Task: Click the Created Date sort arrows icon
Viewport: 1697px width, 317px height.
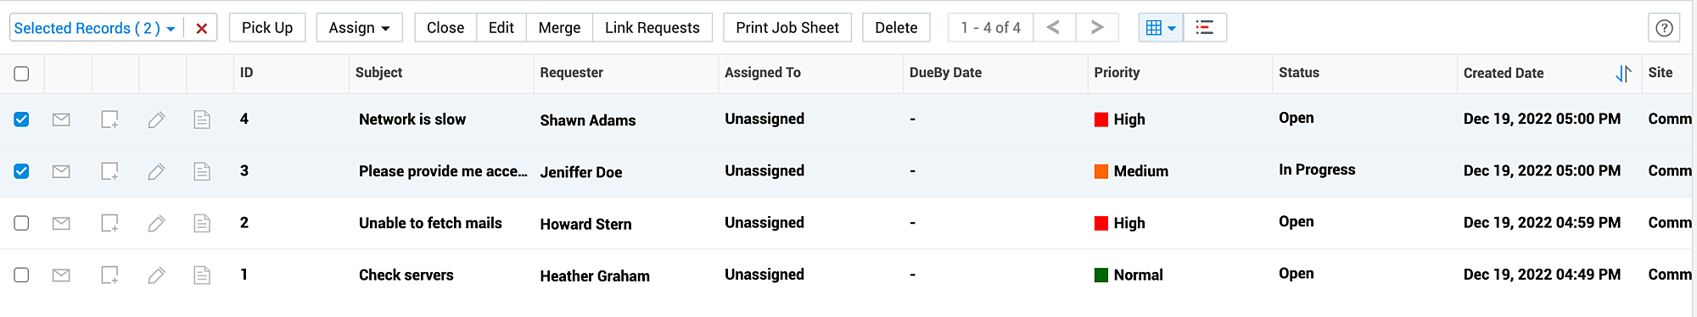Action: click(1622, 74)
